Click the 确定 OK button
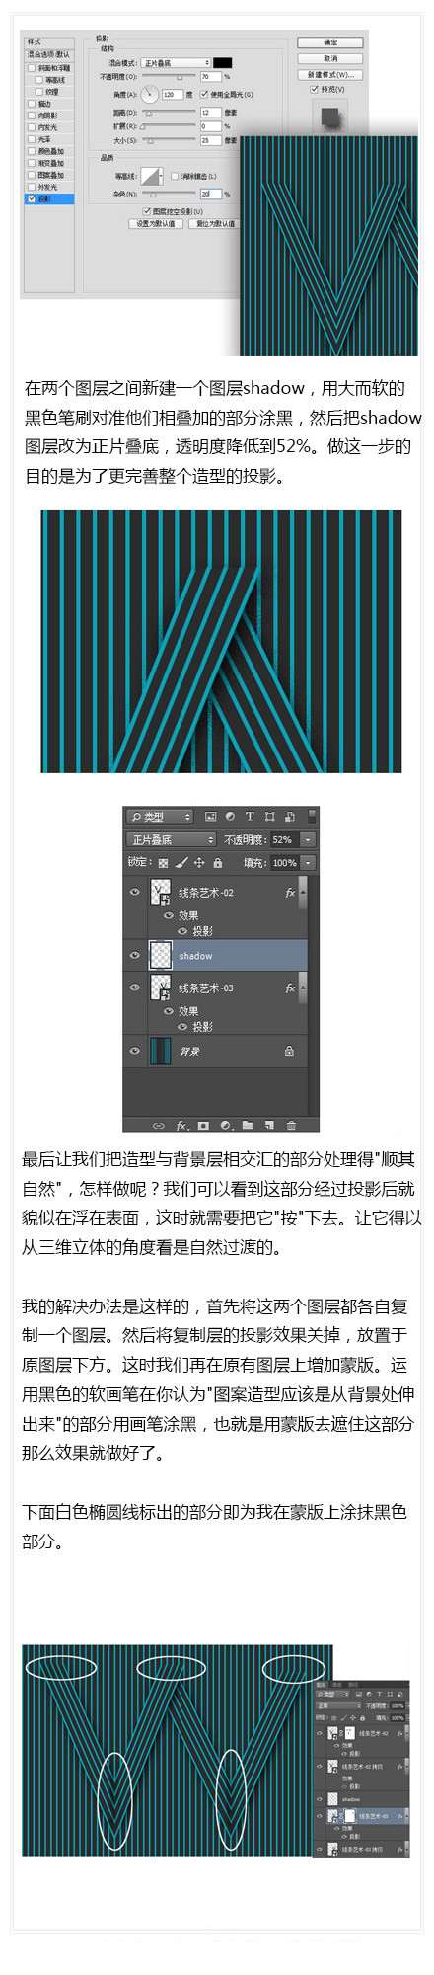 [x=330, y=43]
